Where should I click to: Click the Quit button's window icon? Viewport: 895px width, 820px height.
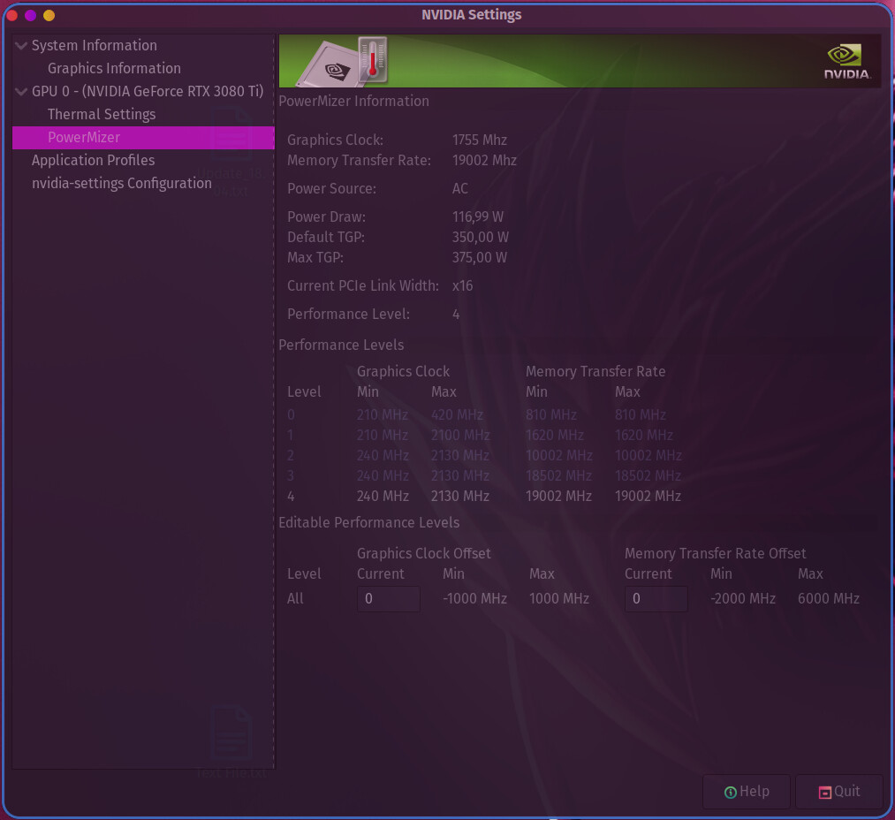[x=825, y=793]
